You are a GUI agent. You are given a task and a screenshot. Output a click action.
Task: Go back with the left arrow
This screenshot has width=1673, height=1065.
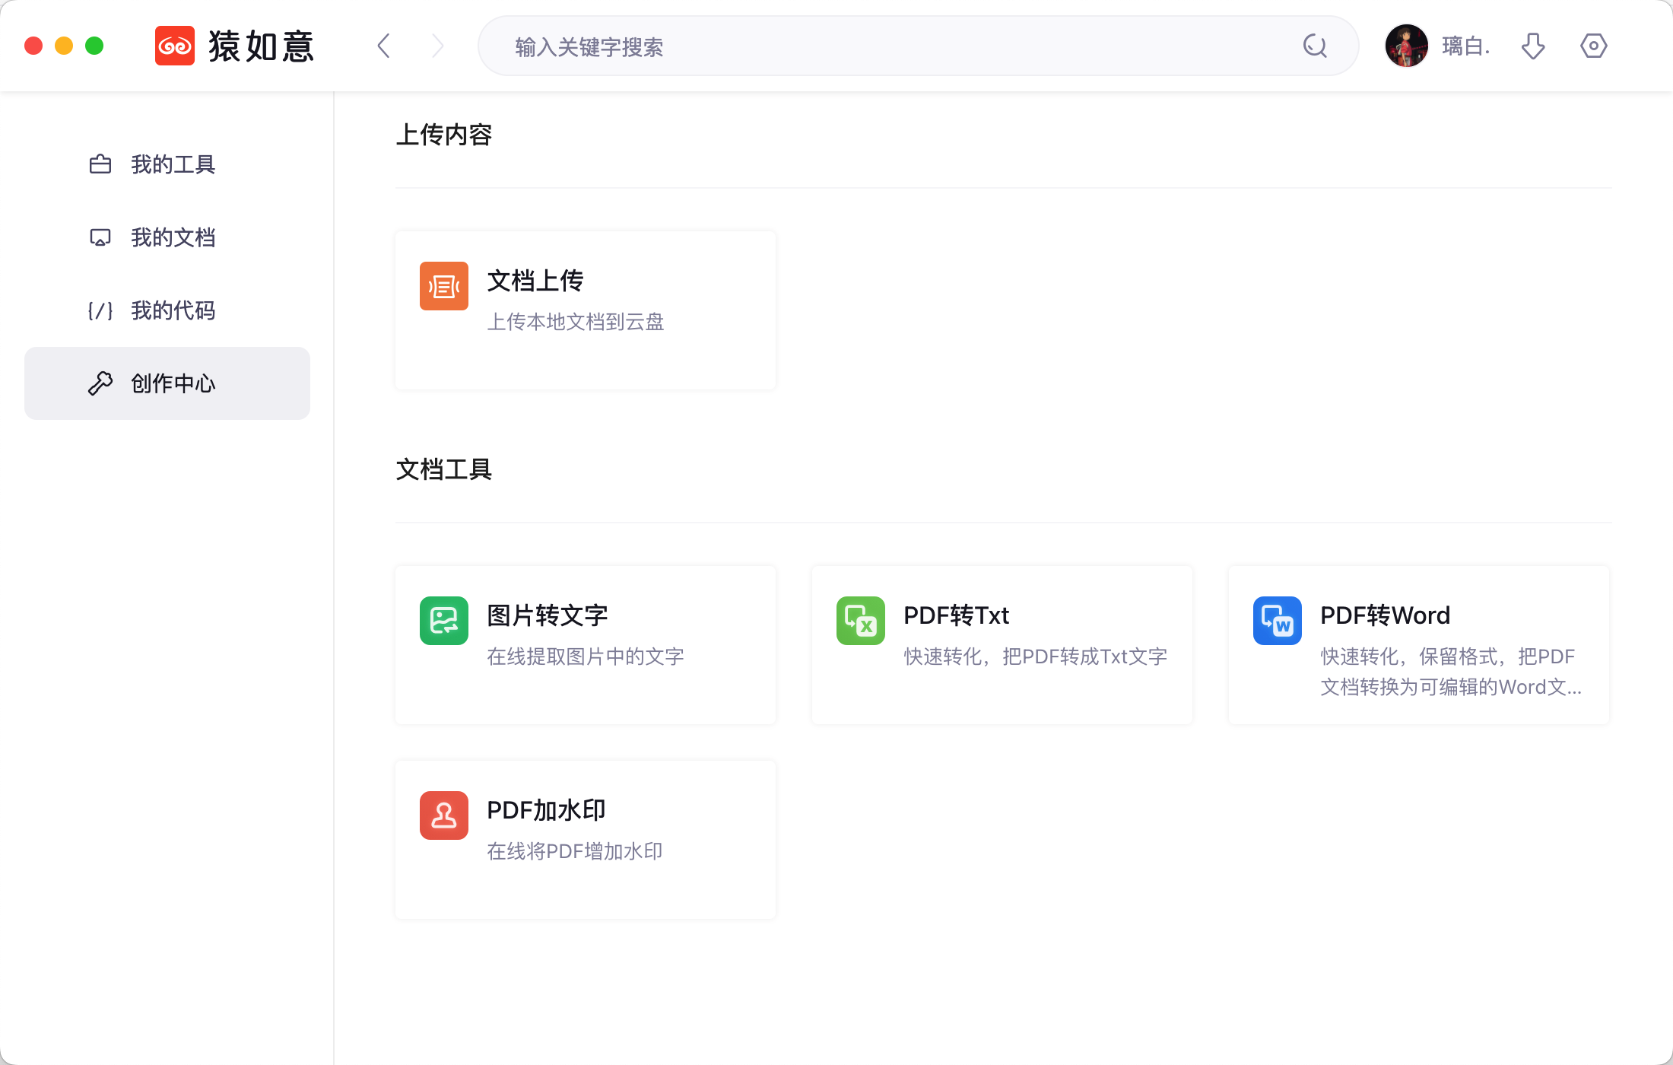tap(384, 46)
